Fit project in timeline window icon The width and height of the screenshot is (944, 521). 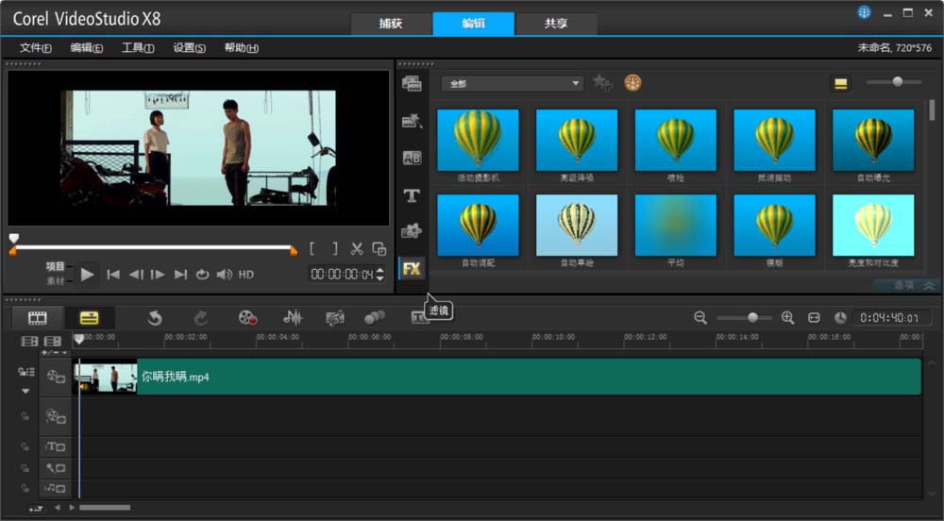(814, 318)
